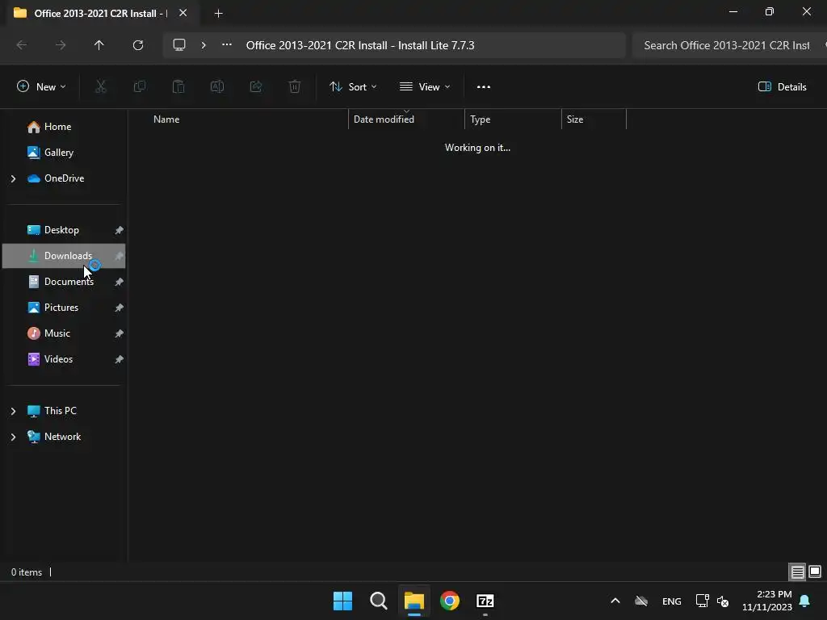Expand the OneDrive tree node
The image size is (827, 620).
(13, 178)
